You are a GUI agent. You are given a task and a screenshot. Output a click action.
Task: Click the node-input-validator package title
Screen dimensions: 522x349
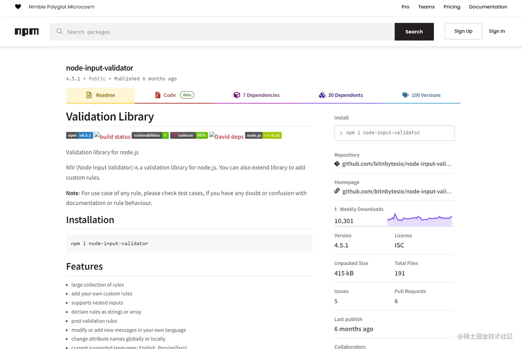pos(99,68)
